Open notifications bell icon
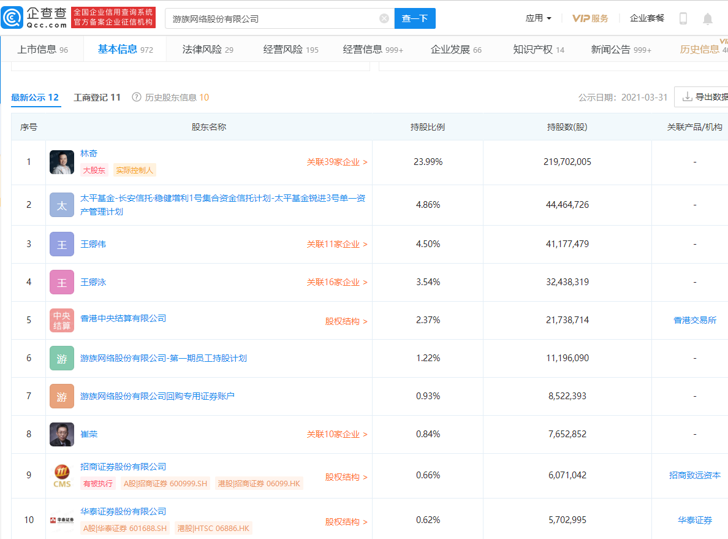 click(707, 18)
